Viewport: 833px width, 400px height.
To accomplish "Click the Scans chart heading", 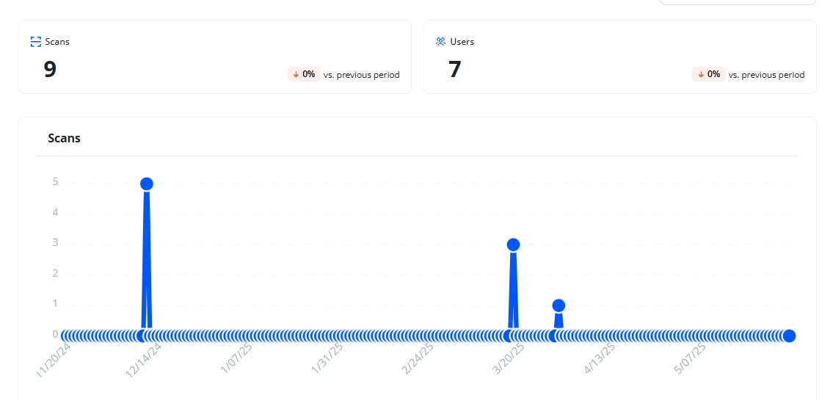I will click(64, 138).
